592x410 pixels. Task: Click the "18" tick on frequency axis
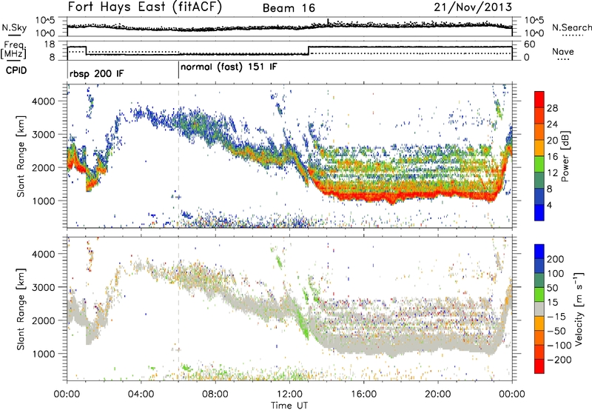[50, 44]
